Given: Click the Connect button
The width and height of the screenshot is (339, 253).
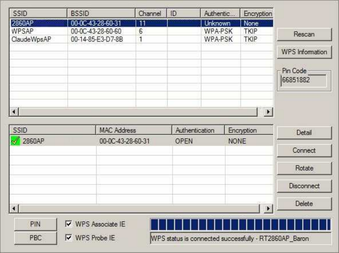Looking at the screenshot, I should [x=304, y=150].
